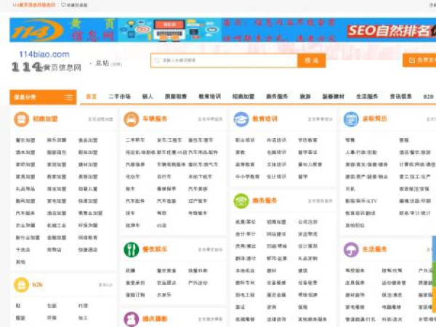
Task: Select 汽车美容 under 车辆服务
Action: 198,189
